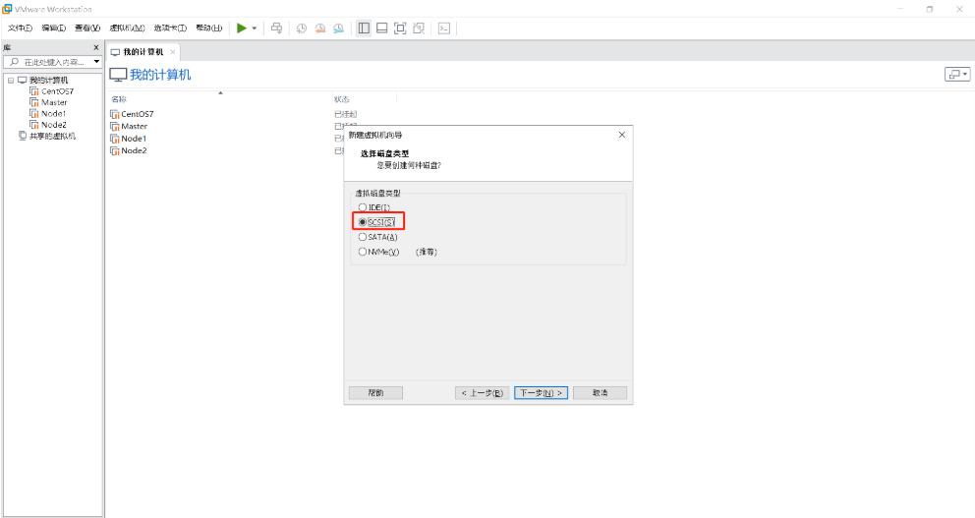Open the 编辑(E) menu
Screen dimensions: 975x518
coord(53,28)
